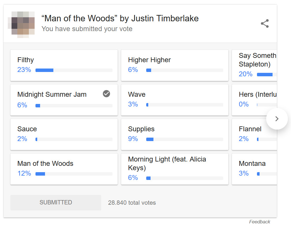Show more songs with right chevron
Viewport: 291px width, 226px height.
point(277,119)
